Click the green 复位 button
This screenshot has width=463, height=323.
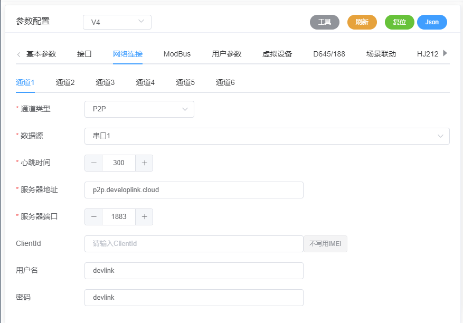(399, 22)
